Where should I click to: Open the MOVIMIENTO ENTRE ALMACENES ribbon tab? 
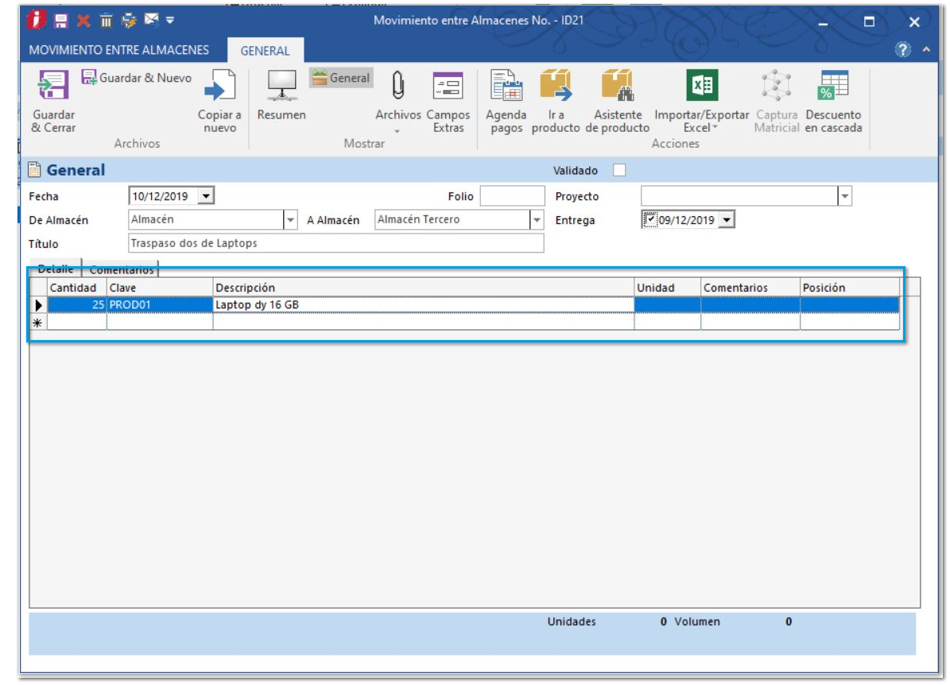pos(119,50)
